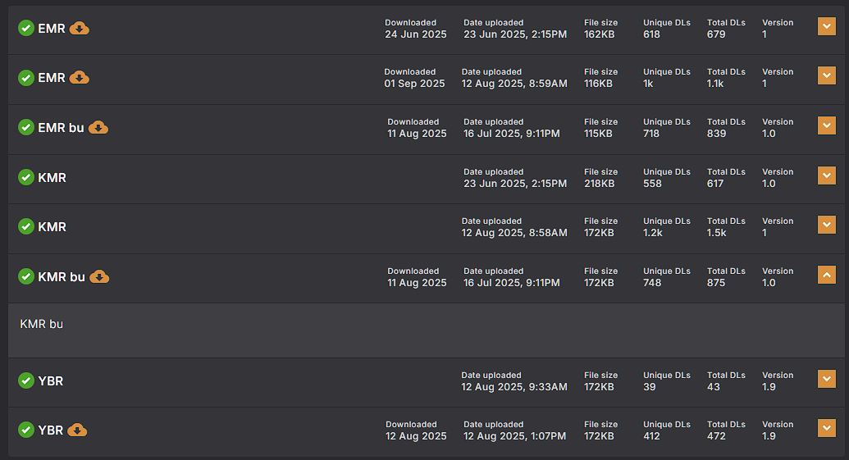Image resolution: width=849 pixels, height=460 pixels.
Task: Expand the KMR file uploaded 12 Aug 8:58AM
Action: tap(826, 224)
